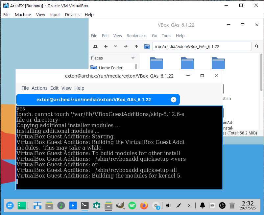
Task: Open the blue workspace switcher icon in the taskbar
Action: (x=37, y=205)
